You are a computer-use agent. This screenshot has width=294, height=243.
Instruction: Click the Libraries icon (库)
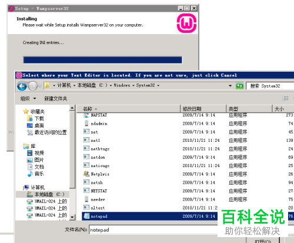(26, 146)
